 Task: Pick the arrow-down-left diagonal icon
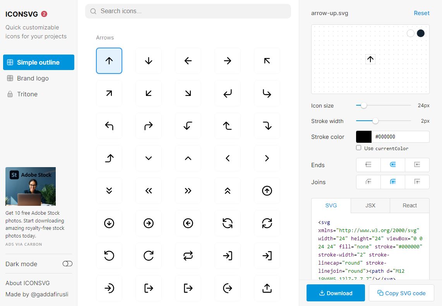149,93
